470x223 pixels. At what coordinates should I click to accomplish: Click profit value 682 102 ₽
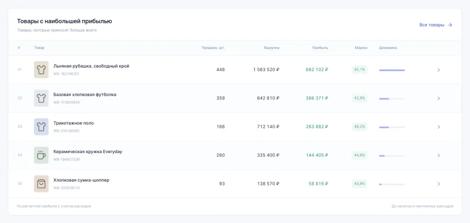point(317,69)
